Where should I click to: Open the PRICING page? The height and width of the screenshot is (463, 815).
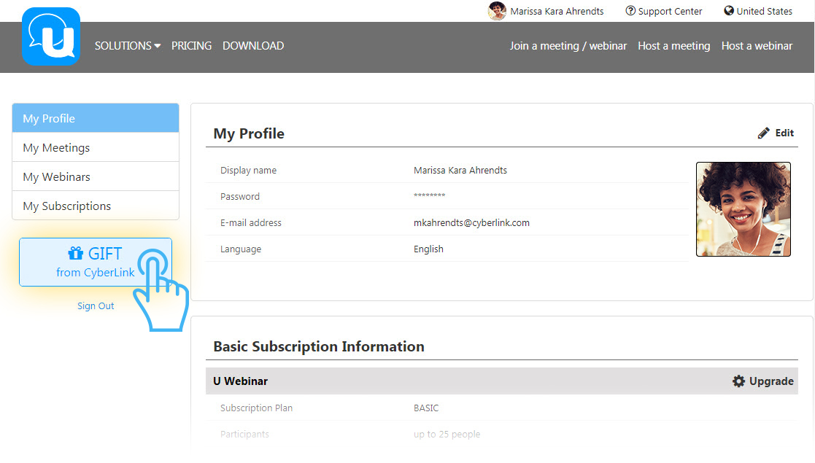(x=191, y=46)
